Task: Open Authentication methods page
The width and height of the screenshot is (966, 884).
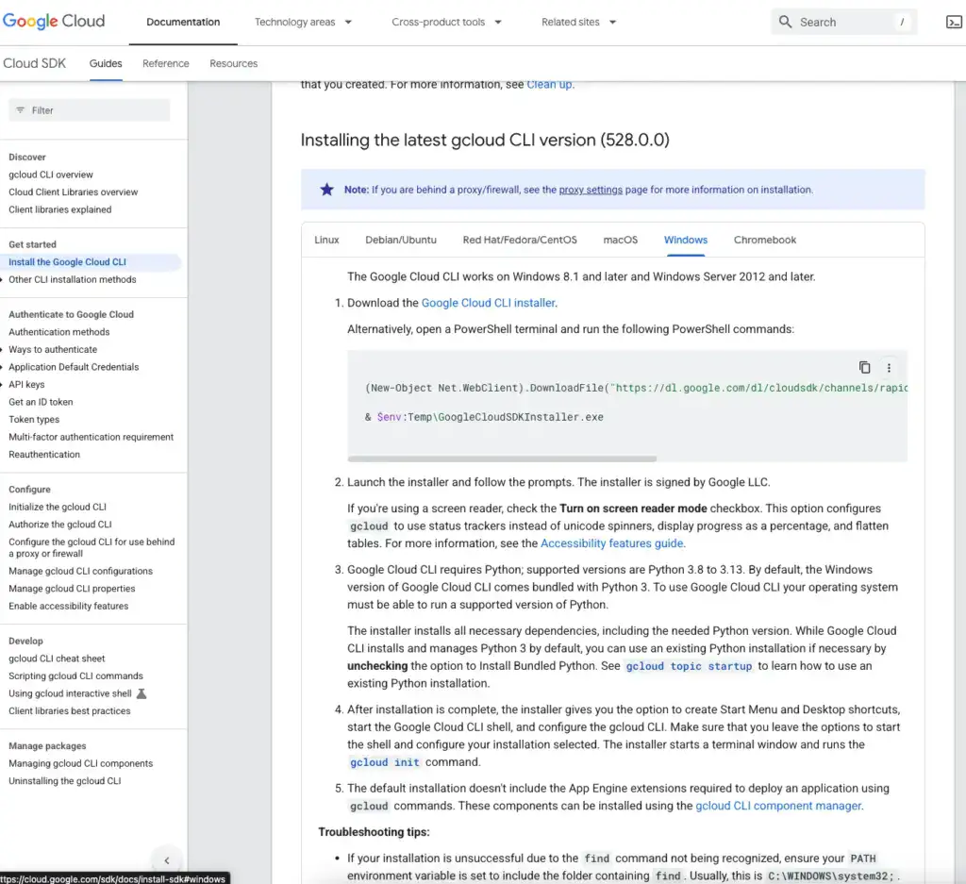Action: pyautogui.click(x=58, y=332)
